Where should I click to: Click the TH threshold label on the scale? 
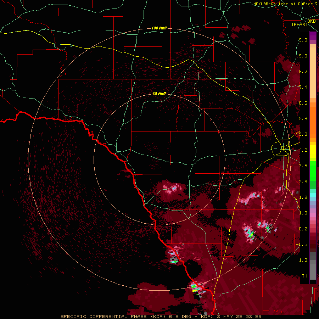304,276
